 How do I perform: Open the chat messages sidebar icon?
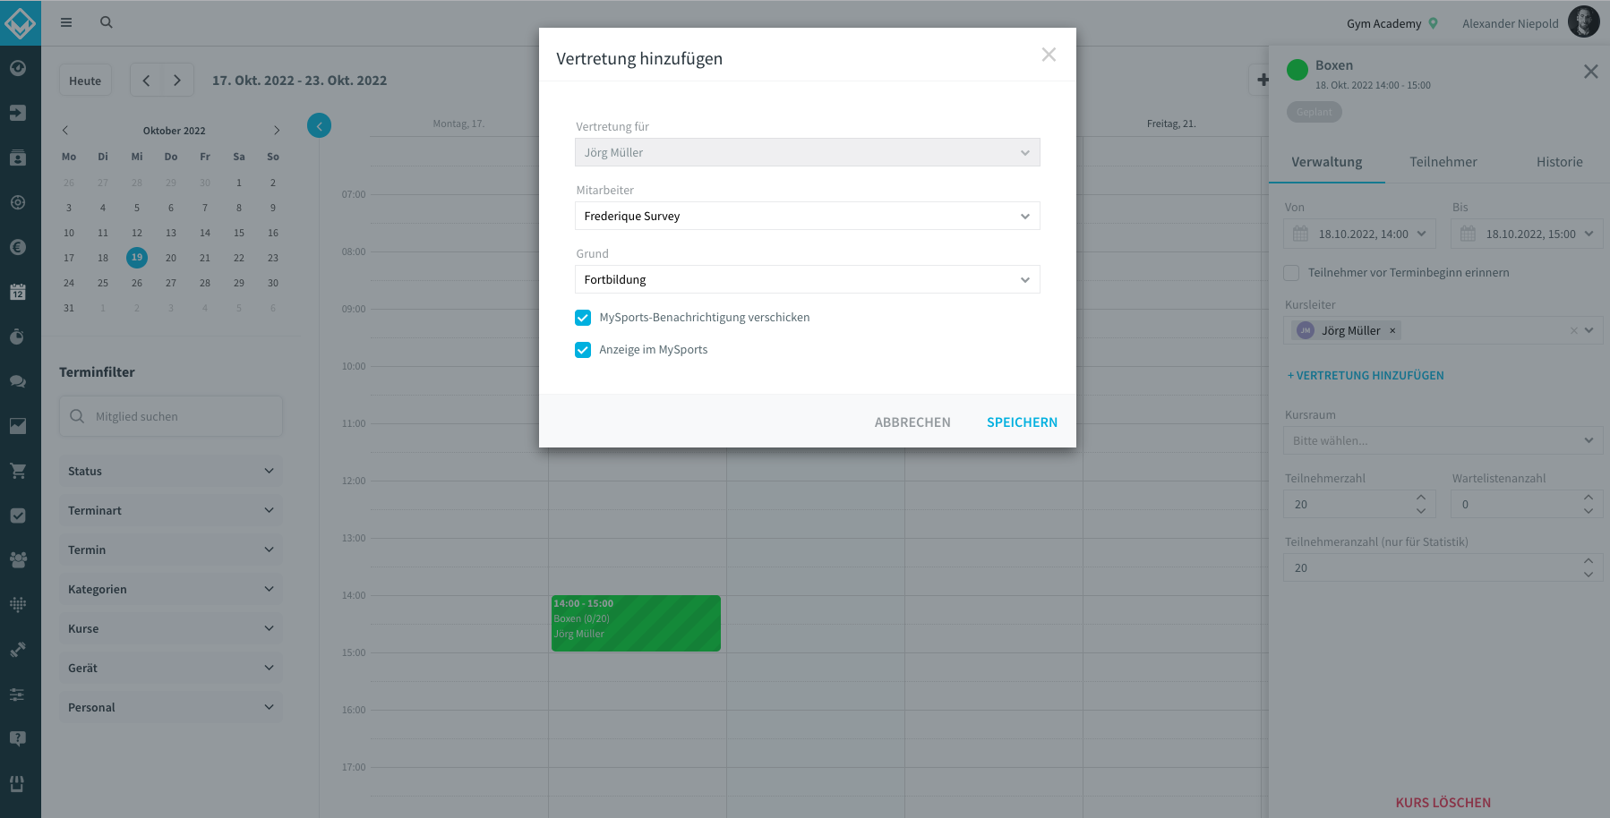[18, 381]
